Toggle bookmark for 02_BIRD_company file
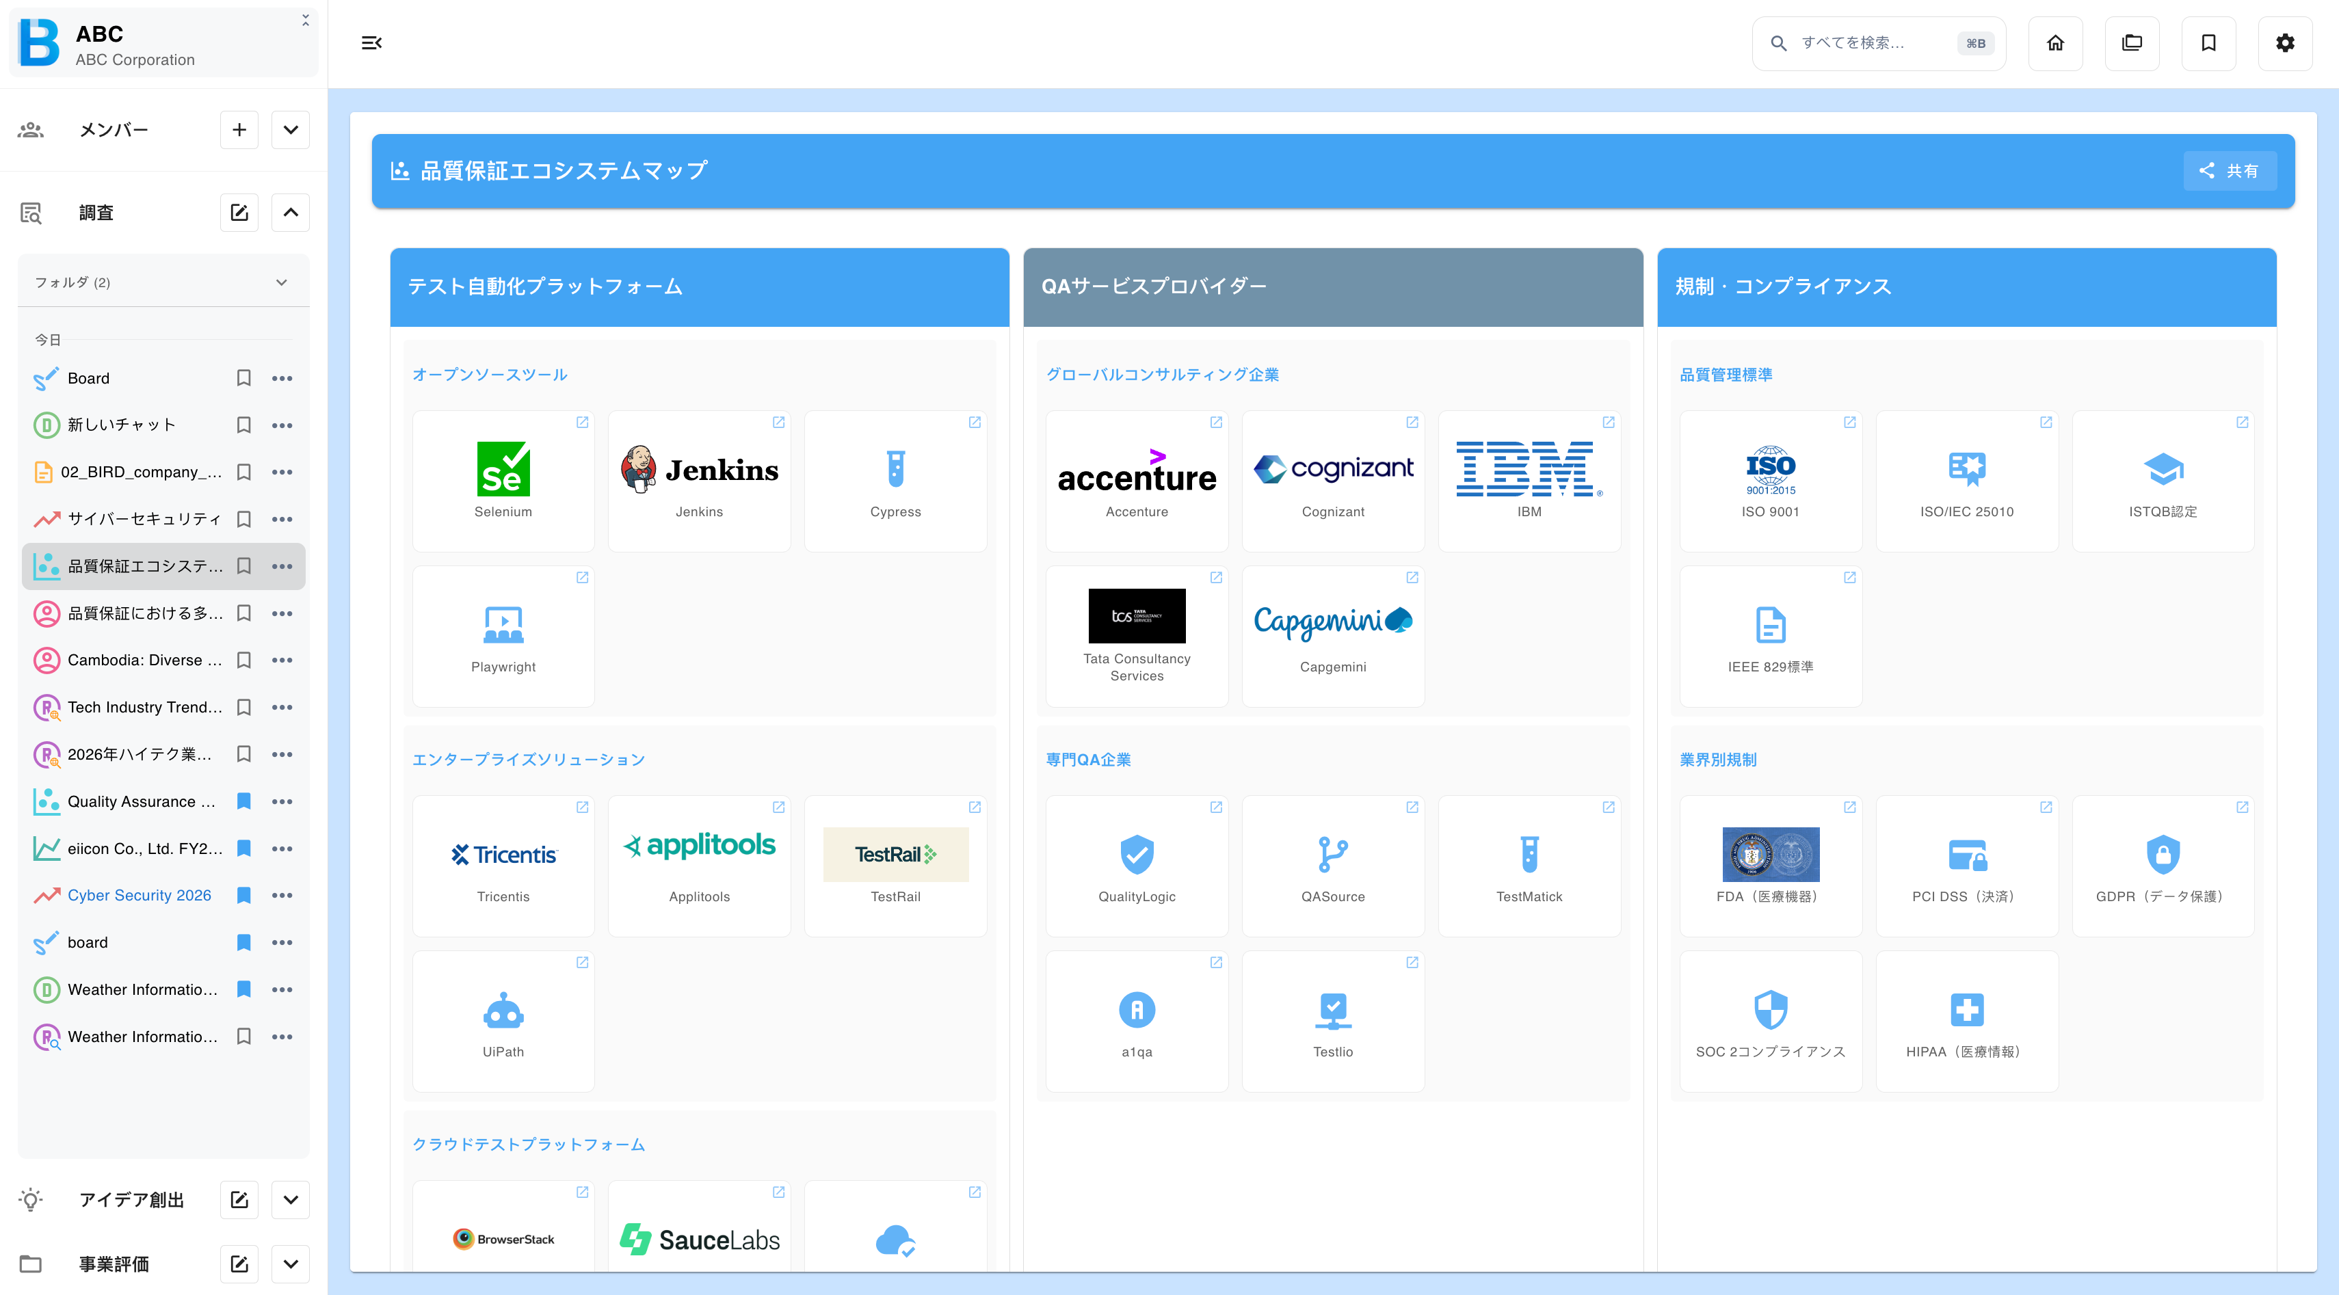The image size is (2339, 1295). point(243,472)
